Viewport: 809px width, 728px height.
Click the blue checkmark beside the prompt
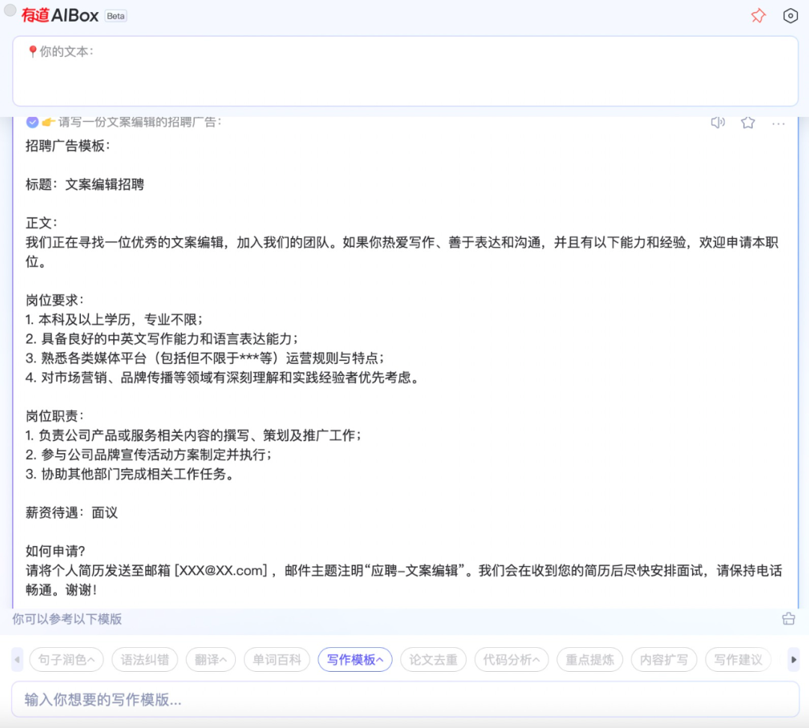pos(32,122)
